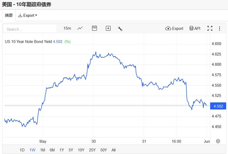Change the 15m interval selector
The height and width of the screenshot is (154, 228).
coord(67,28)
